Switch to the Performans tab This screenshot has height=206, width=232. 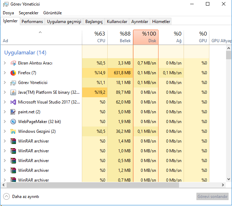pyautogui.click(x=32, y=22)
